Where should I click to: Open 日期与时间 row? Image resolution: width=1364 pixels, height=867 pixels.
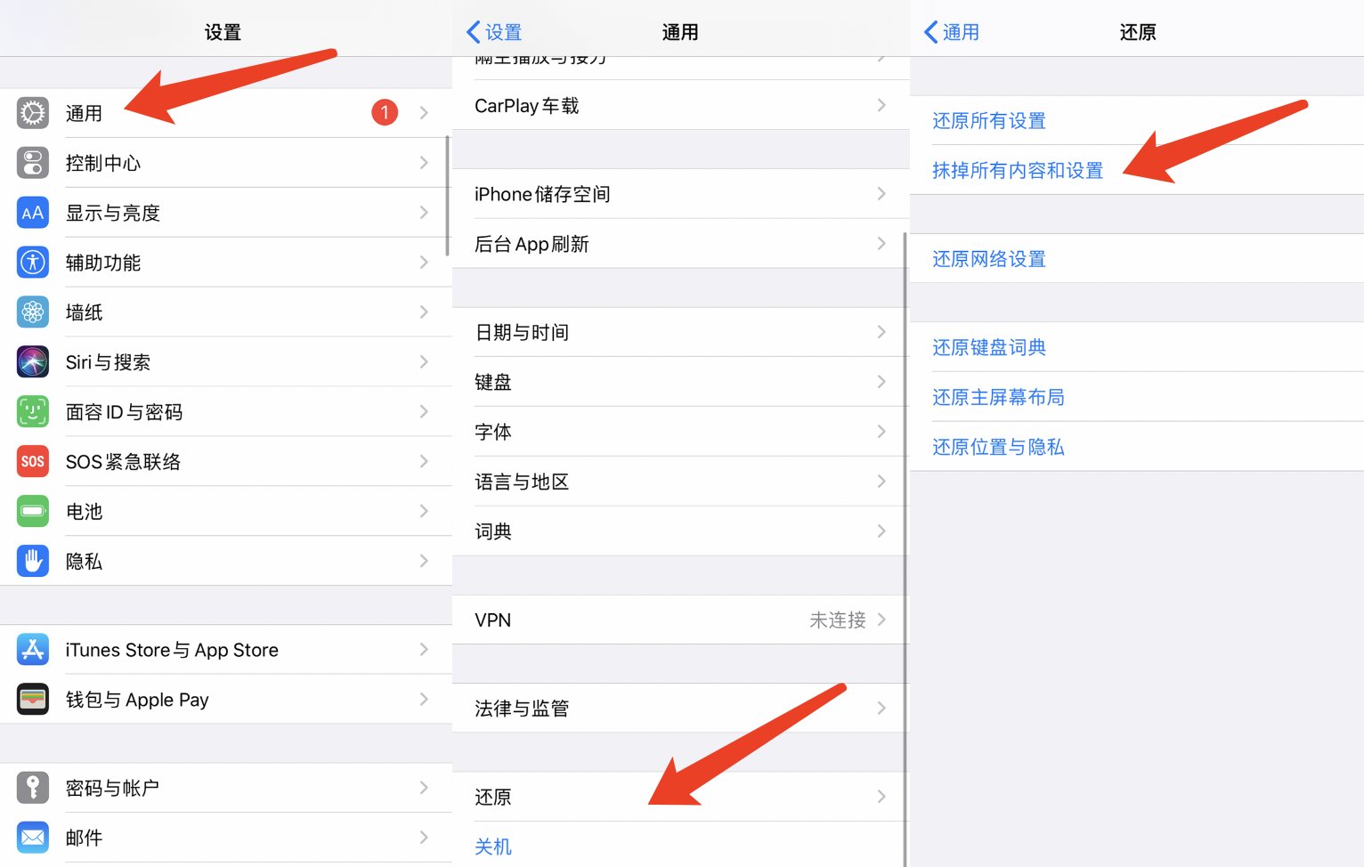680,332
